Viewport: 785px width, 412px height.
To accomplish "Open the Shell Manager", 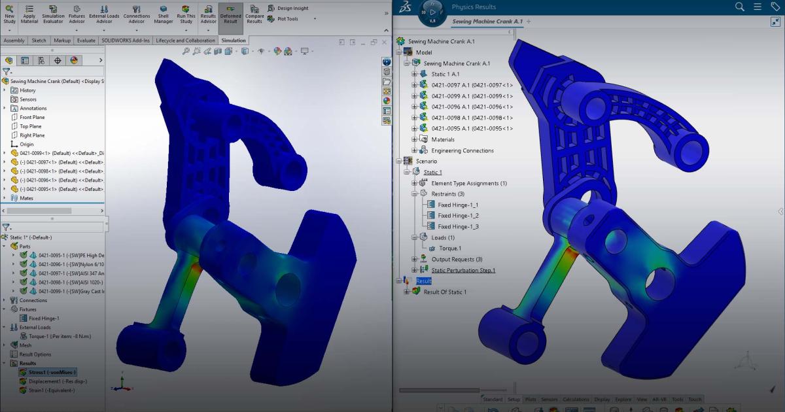I will point(163,12).
